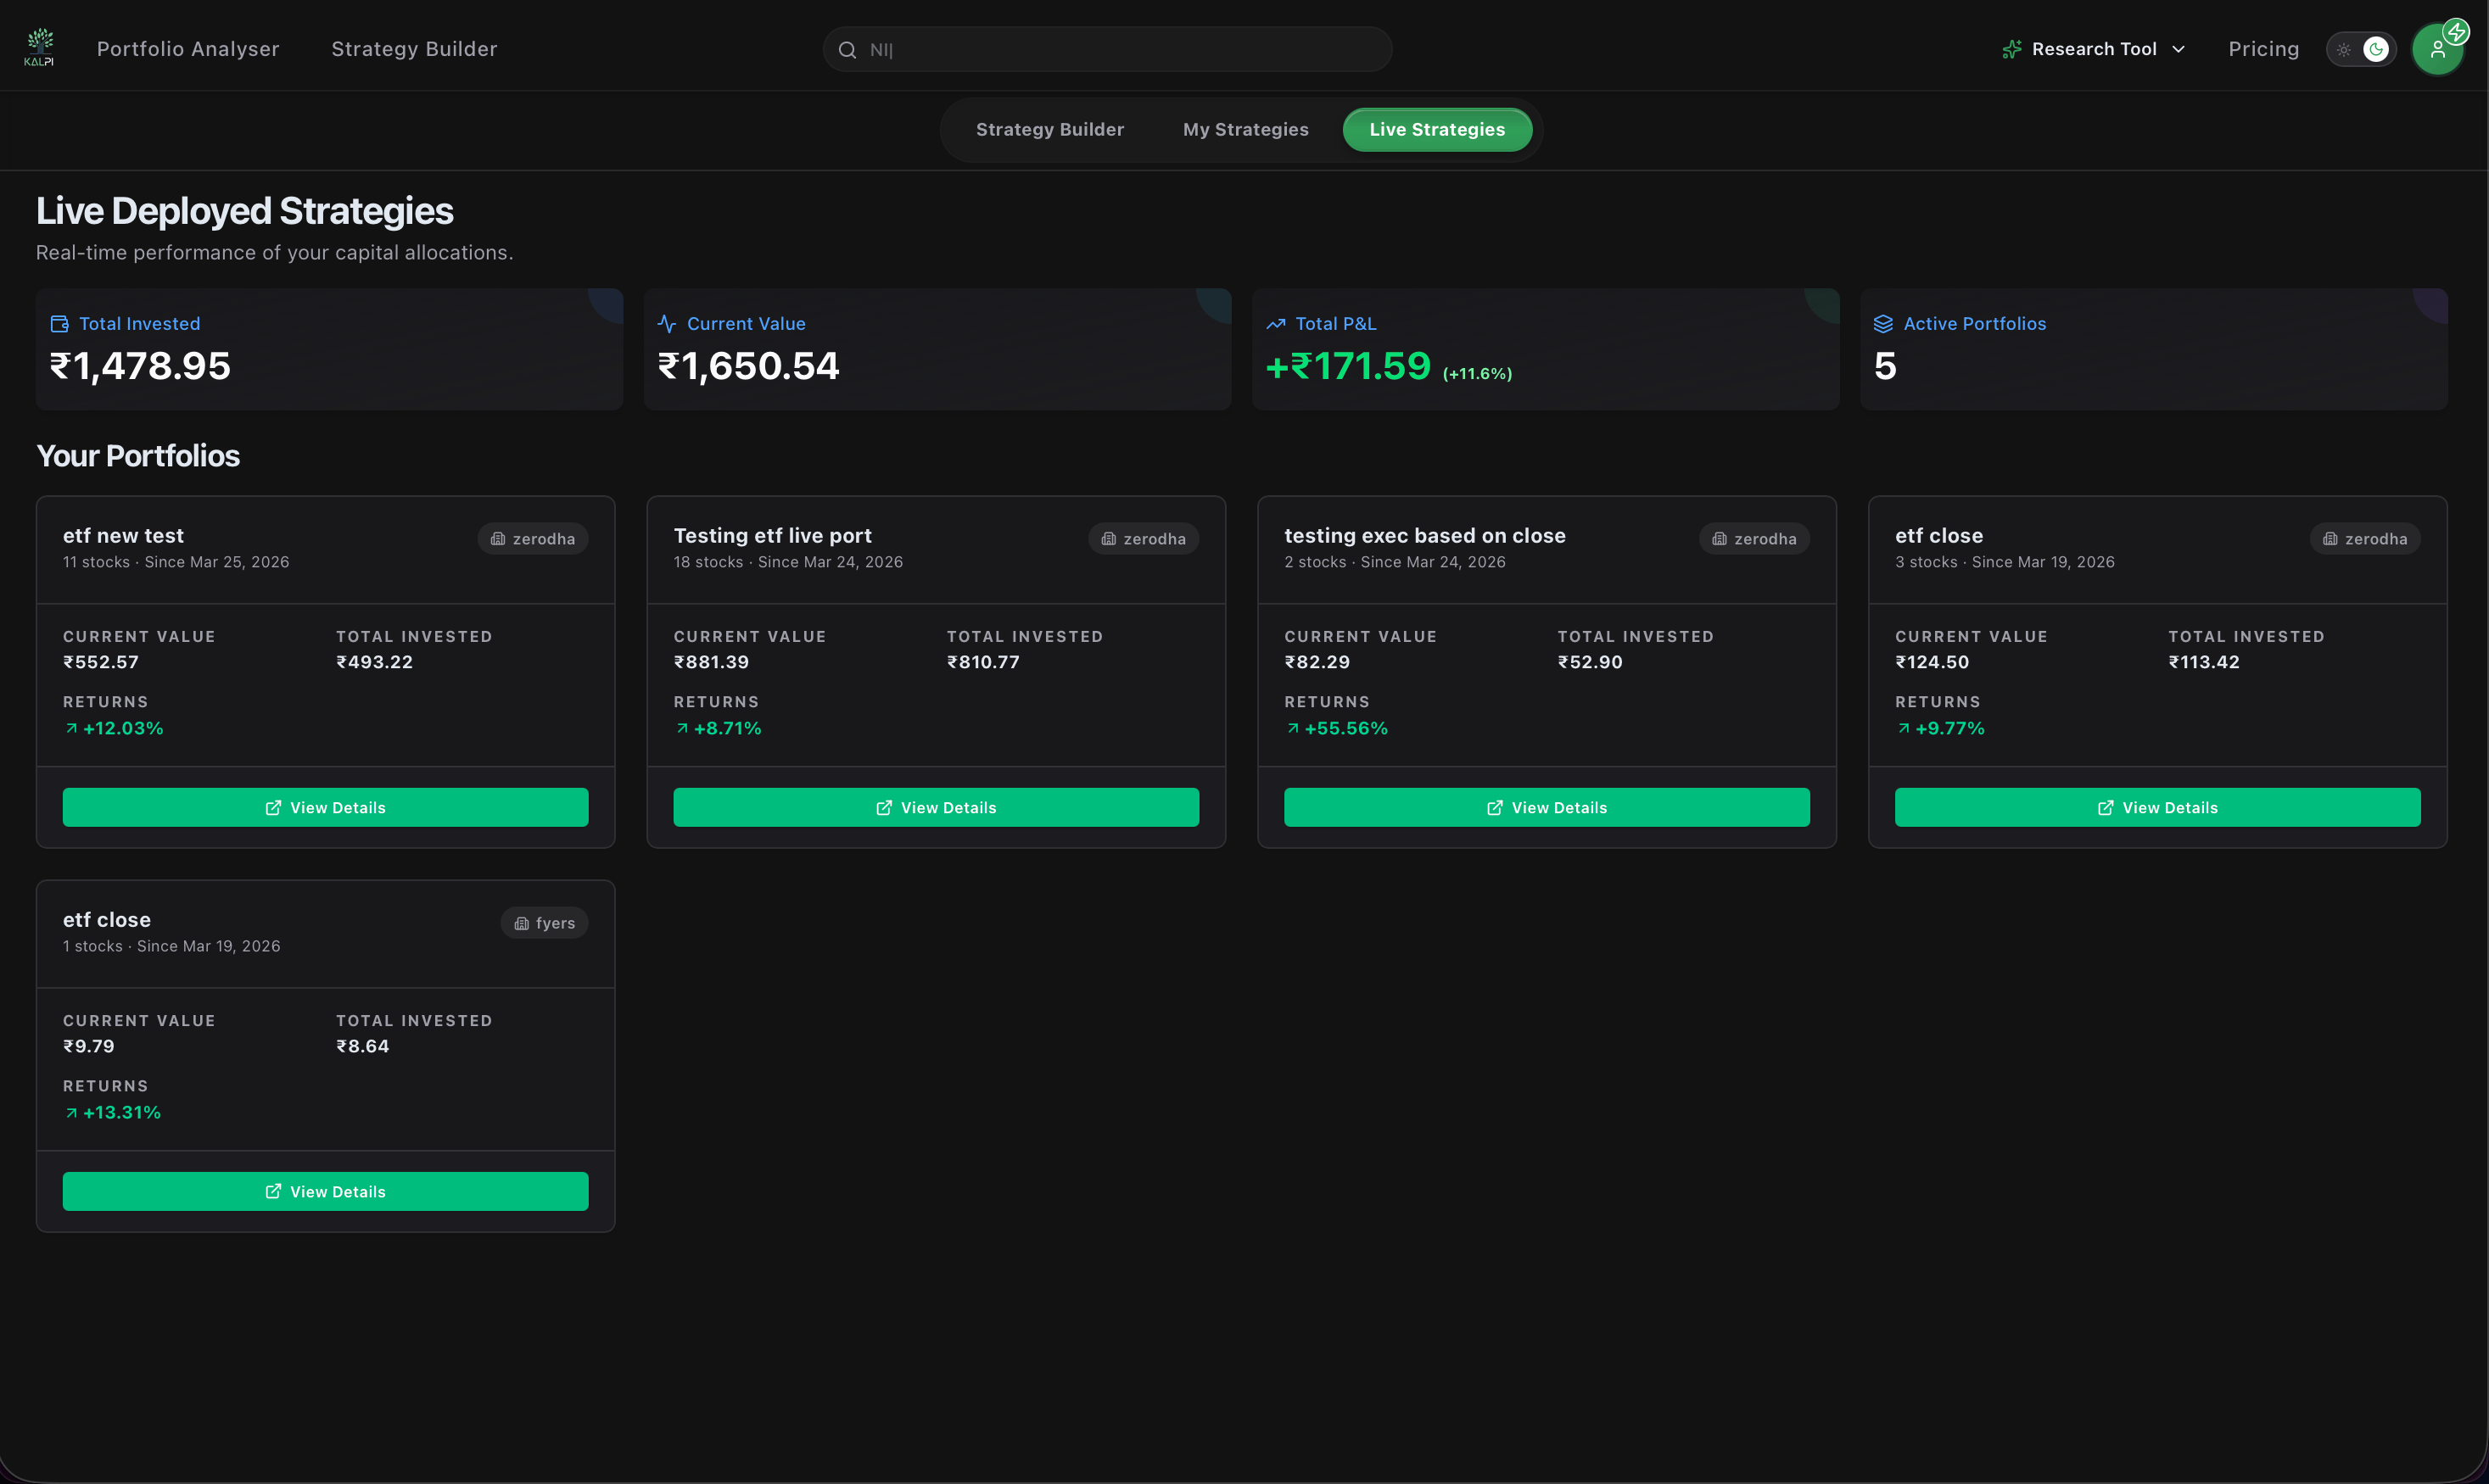Click the (+11.6%) P&L percentage

(x=1477, y=374)
